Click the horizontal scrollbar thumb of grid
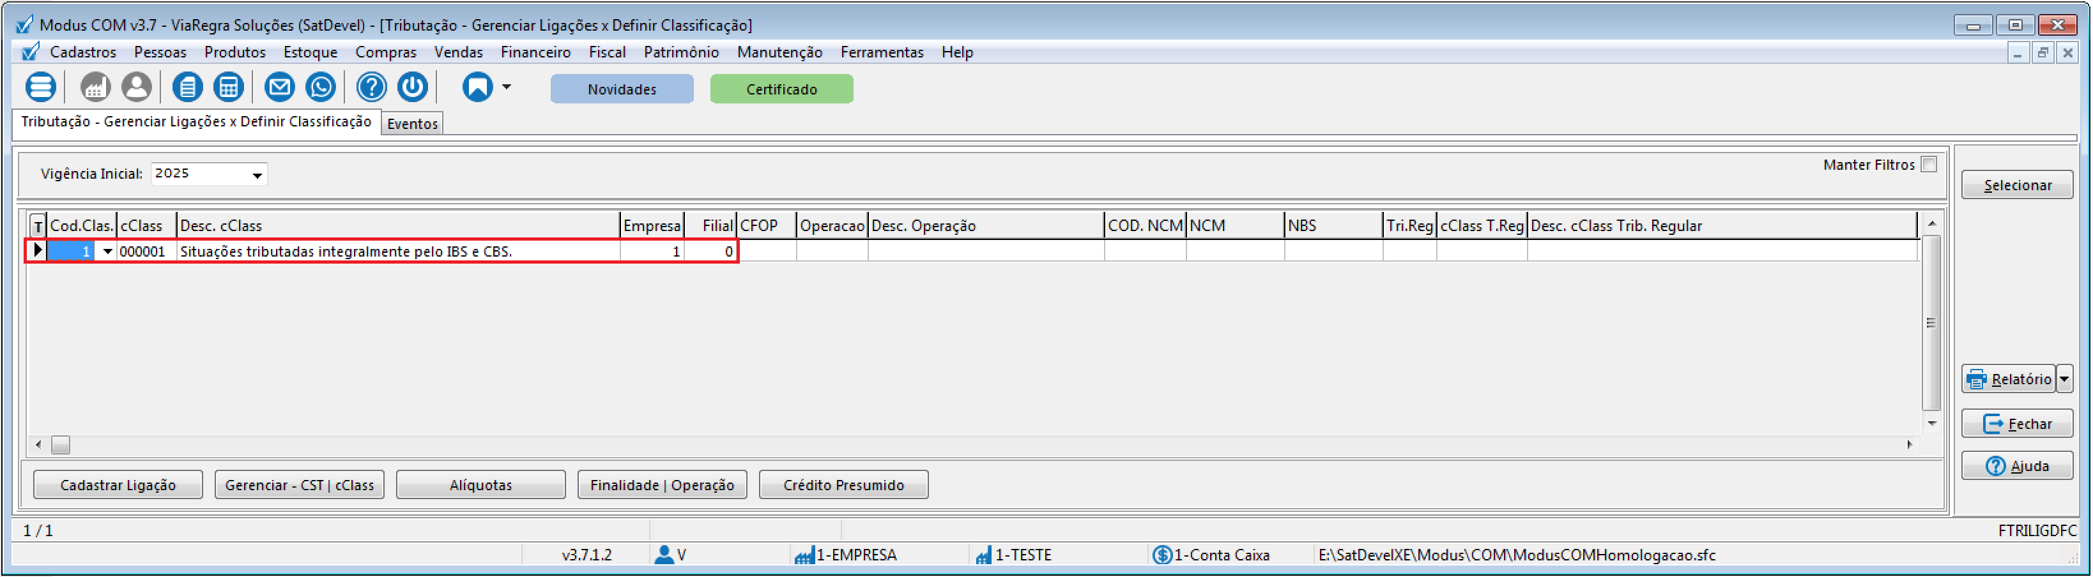The height and width of the screenshot is (577, 2093). coord(61,445)
